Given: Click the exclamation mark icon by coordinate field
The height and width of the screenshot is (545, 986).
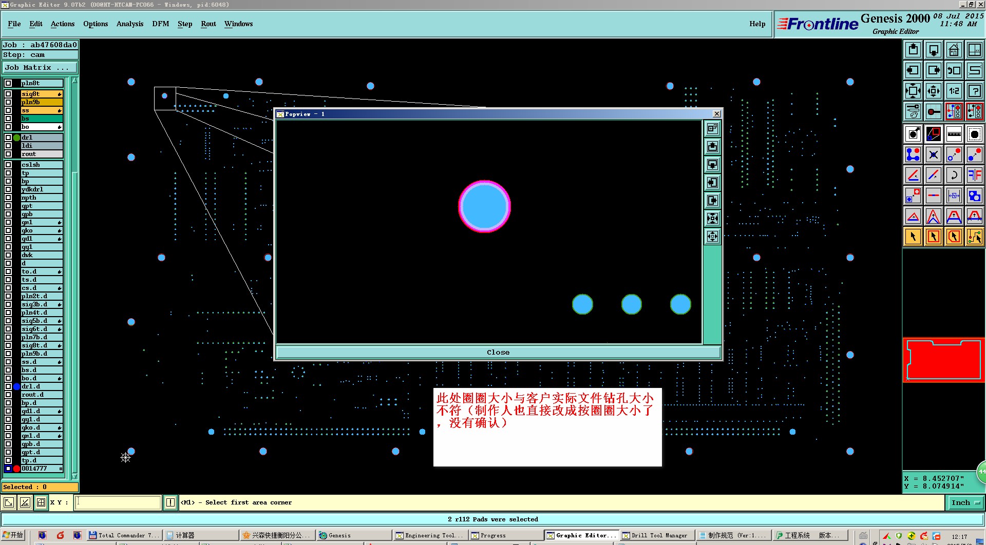Looking at the screenshot, I should coord(170,502).
